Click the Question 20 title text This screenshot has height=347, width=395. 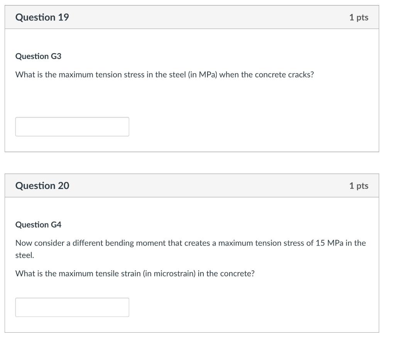42,185
